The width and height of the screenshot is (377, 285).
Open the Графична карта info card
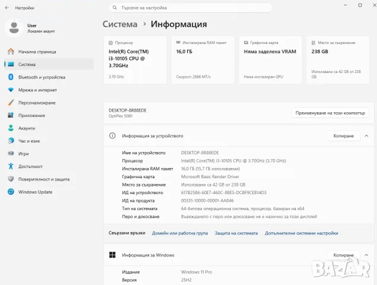point(271,60)
